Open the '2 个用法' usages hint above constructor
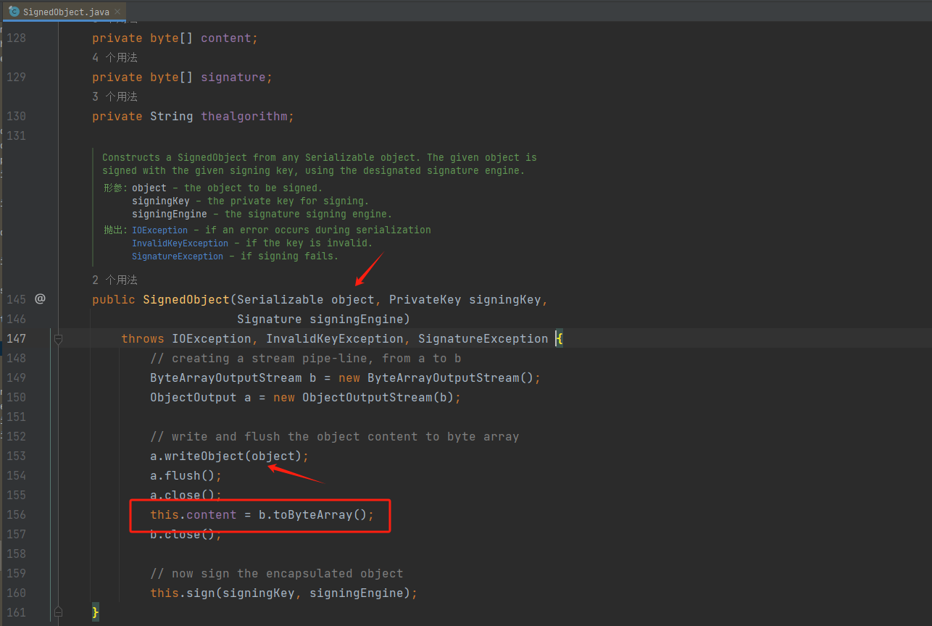The image size is (932, 626). (x=115, y=280)
